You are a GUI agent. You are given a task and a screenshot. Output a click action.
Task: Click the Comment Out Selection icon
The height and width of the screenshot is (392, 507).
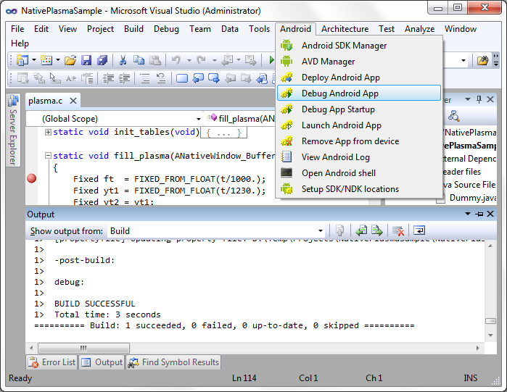tap(145, 78)
